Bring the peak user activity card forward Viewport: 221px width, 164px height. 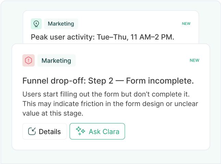pos(111,27)
